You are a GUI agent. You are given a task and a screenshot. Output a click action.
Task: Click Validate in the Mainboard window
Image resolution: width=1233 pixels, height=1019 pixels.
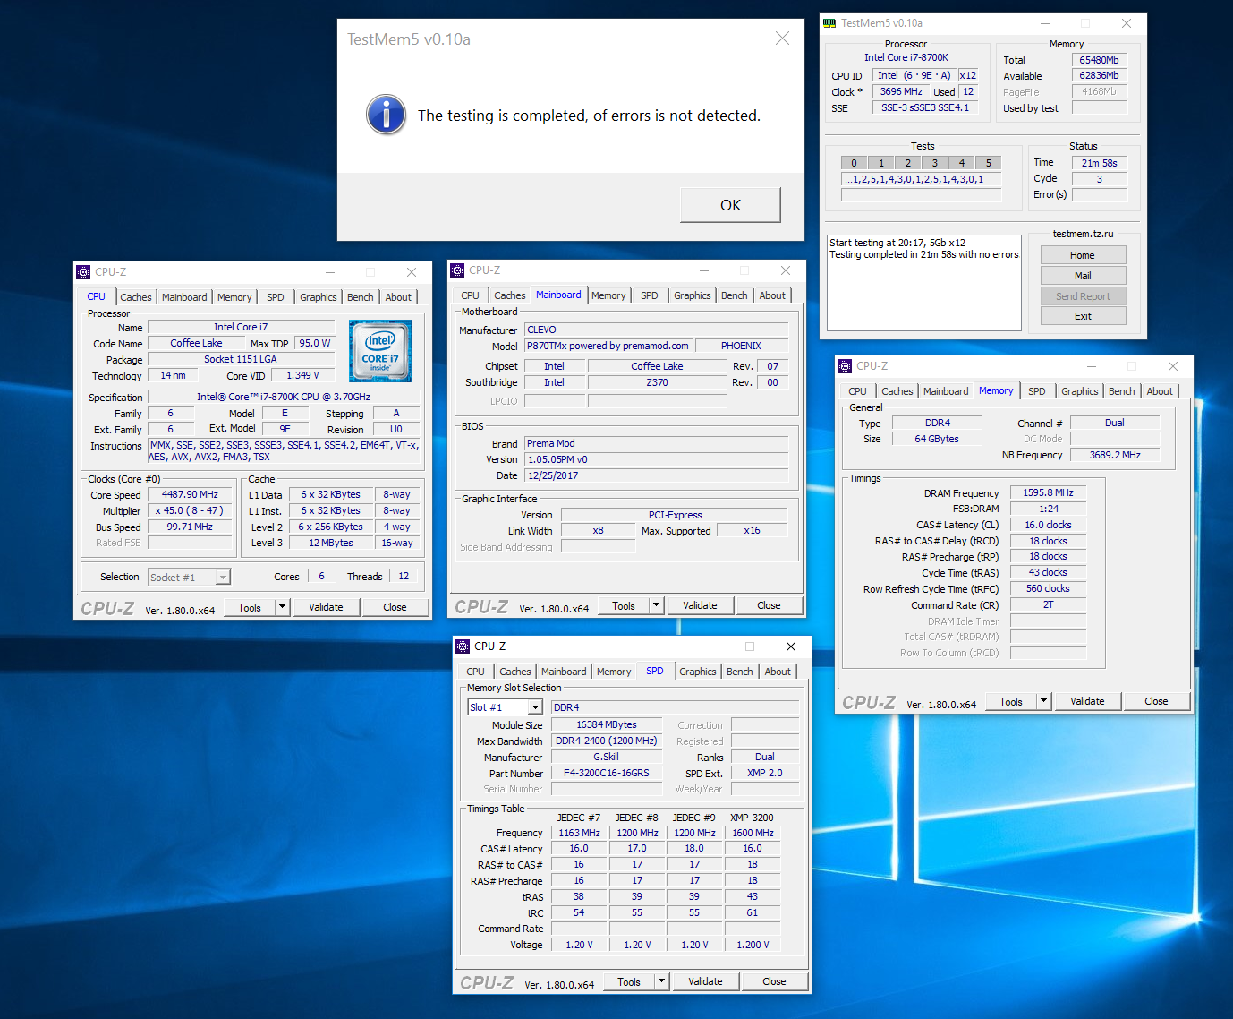click(699, 605)
